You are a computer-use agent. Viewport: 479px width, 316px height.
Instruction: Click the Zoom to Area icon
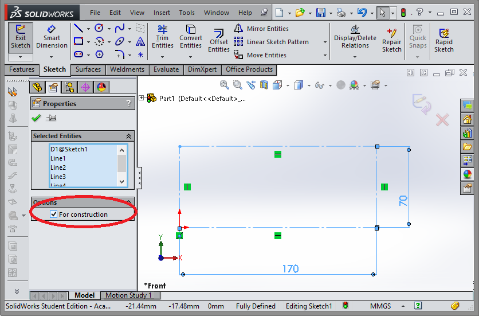237,85
